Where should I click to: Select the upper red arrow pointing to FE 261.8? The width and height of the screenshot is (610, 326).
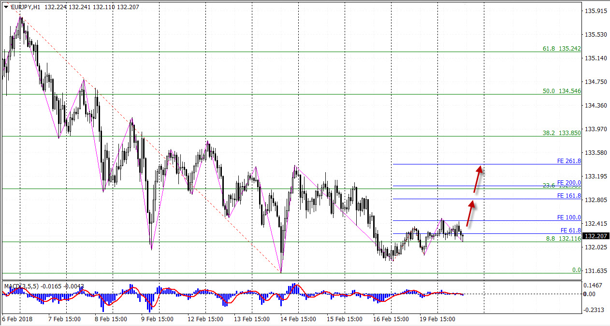click(x=478, y=179)
